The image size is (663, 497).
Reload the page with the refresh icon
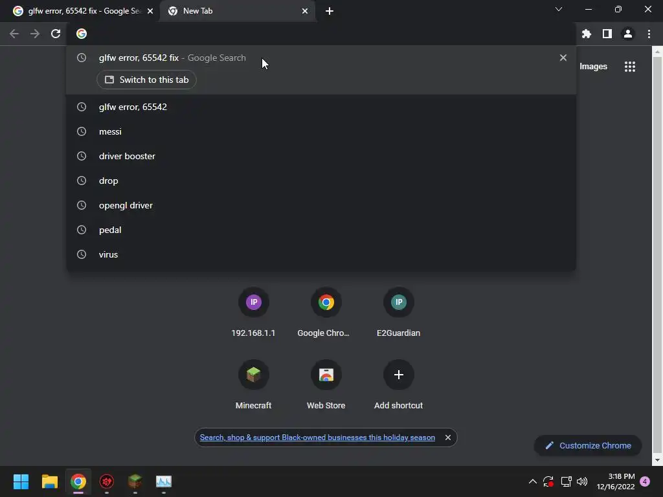[x=56, y=34]
